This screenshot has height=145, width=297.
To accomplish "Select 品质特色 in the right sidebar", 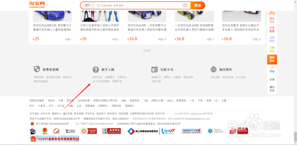I will tap(272, 40).
